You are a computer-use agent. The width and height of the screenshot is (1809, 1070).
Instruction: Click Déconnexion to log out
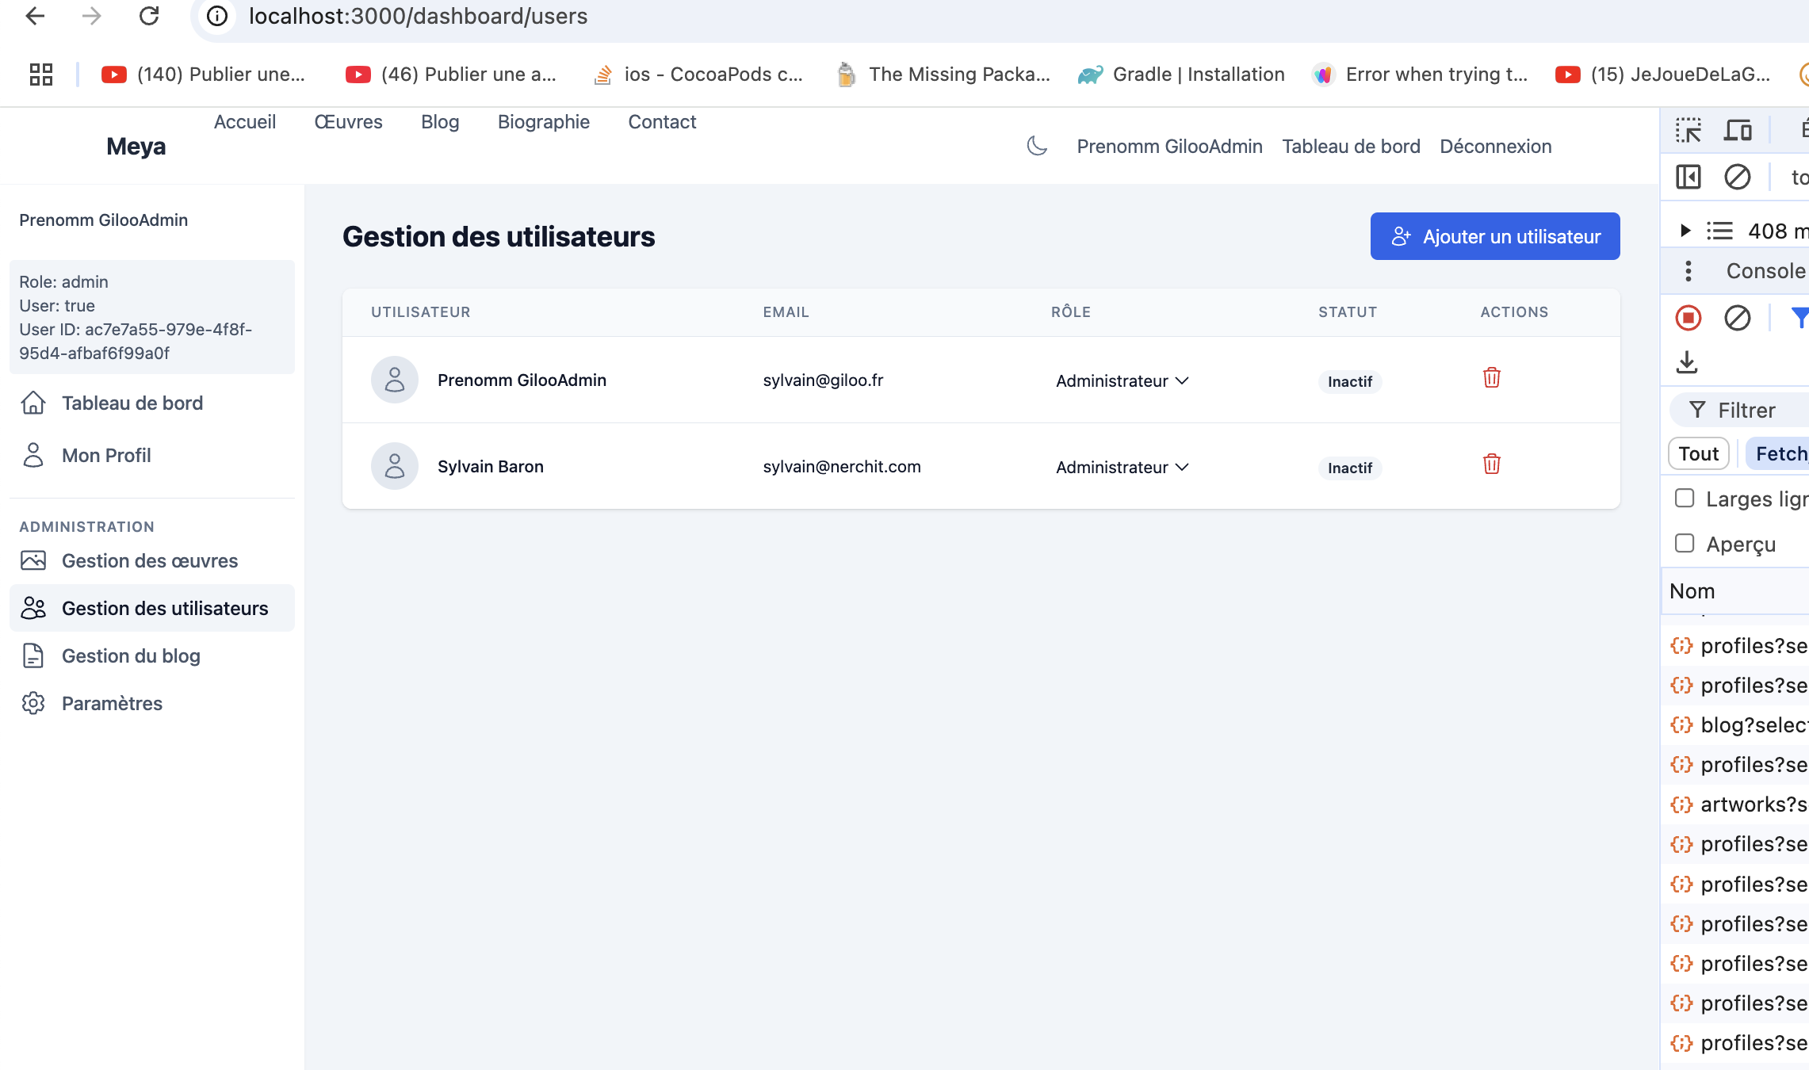click(x=1496, y=147)
